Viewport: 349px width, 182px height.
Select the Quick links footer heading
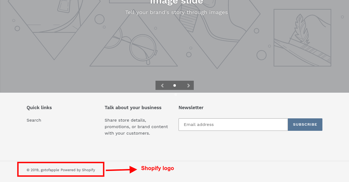[x=39, y=108]
